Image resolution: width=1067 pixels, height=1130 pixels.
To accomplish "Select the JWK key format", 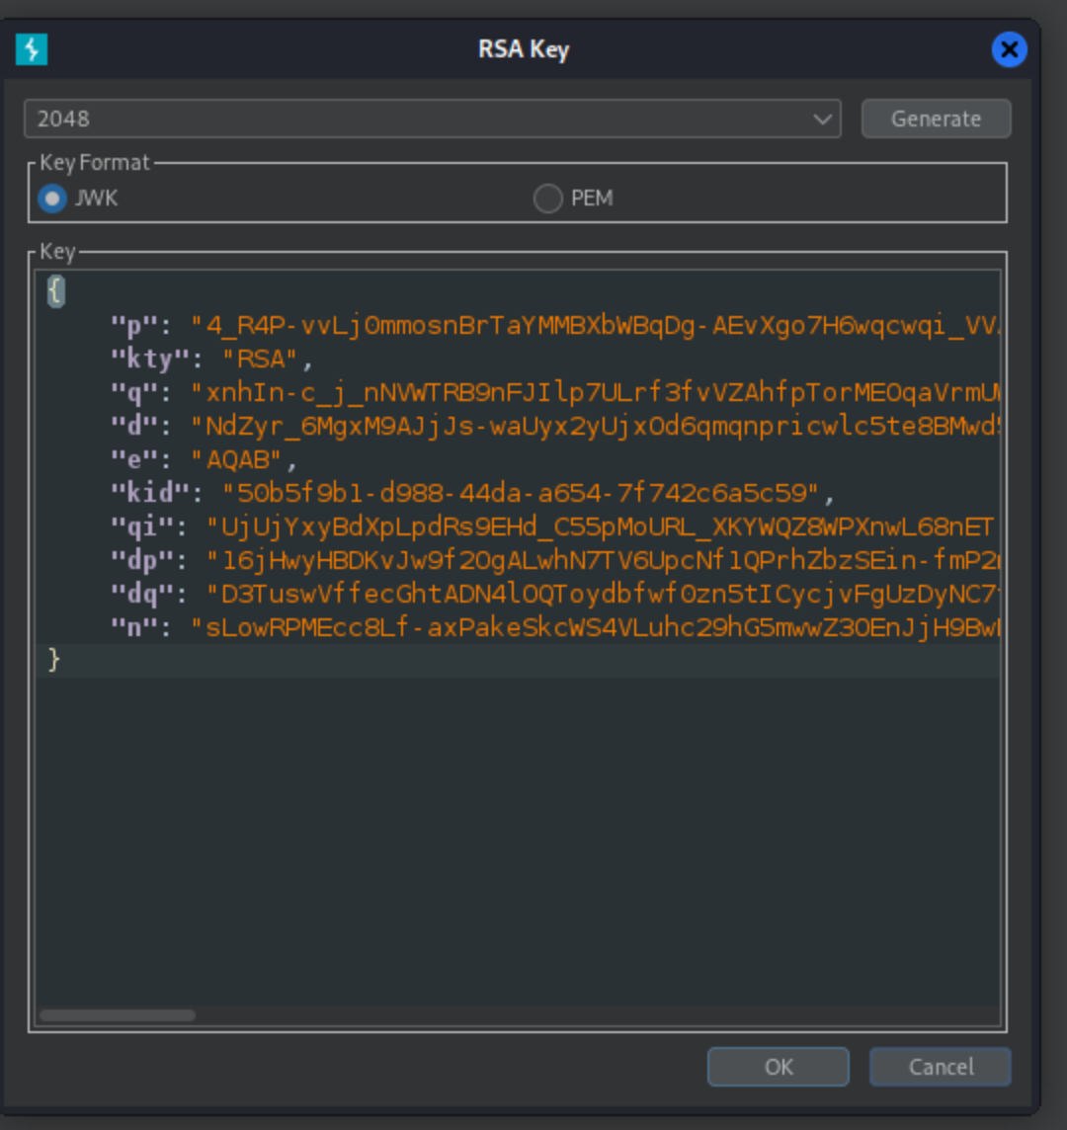I will coord(52,199).
